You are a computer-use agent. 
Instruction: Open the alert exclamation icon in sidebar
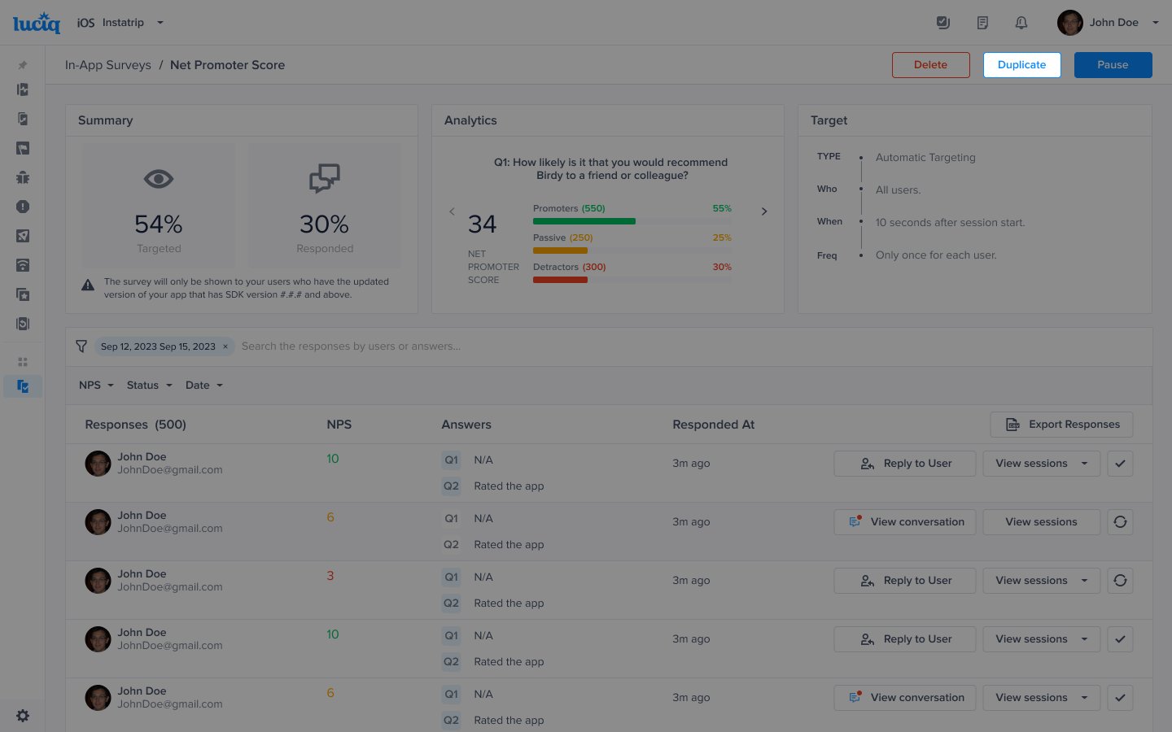coord(23,207)
